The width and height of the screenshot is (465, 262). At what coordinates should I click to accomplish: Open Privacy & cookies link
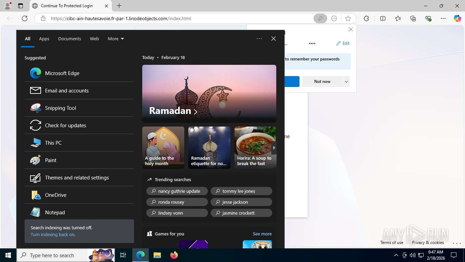[428, 243]
